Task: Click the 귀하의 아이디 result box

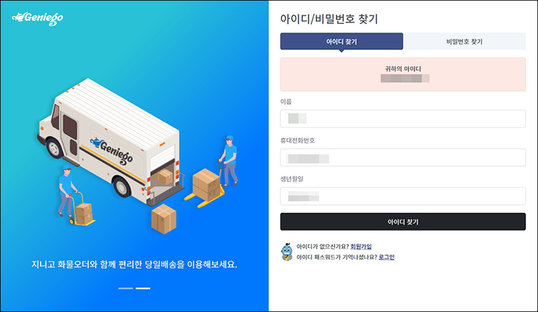Action: tap(403, 74)
